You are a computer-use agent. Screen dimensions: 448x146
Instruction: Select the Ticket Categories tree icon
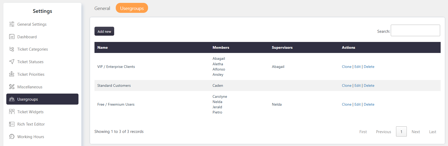(12, 49)
